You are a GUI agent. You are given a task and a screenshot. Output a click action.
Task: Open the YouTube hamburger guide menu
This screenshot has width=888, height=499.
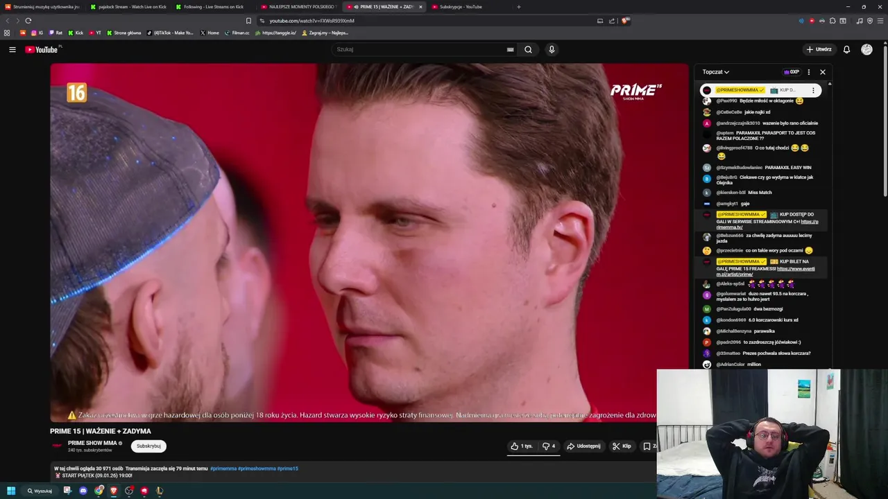tap(12, 49)
